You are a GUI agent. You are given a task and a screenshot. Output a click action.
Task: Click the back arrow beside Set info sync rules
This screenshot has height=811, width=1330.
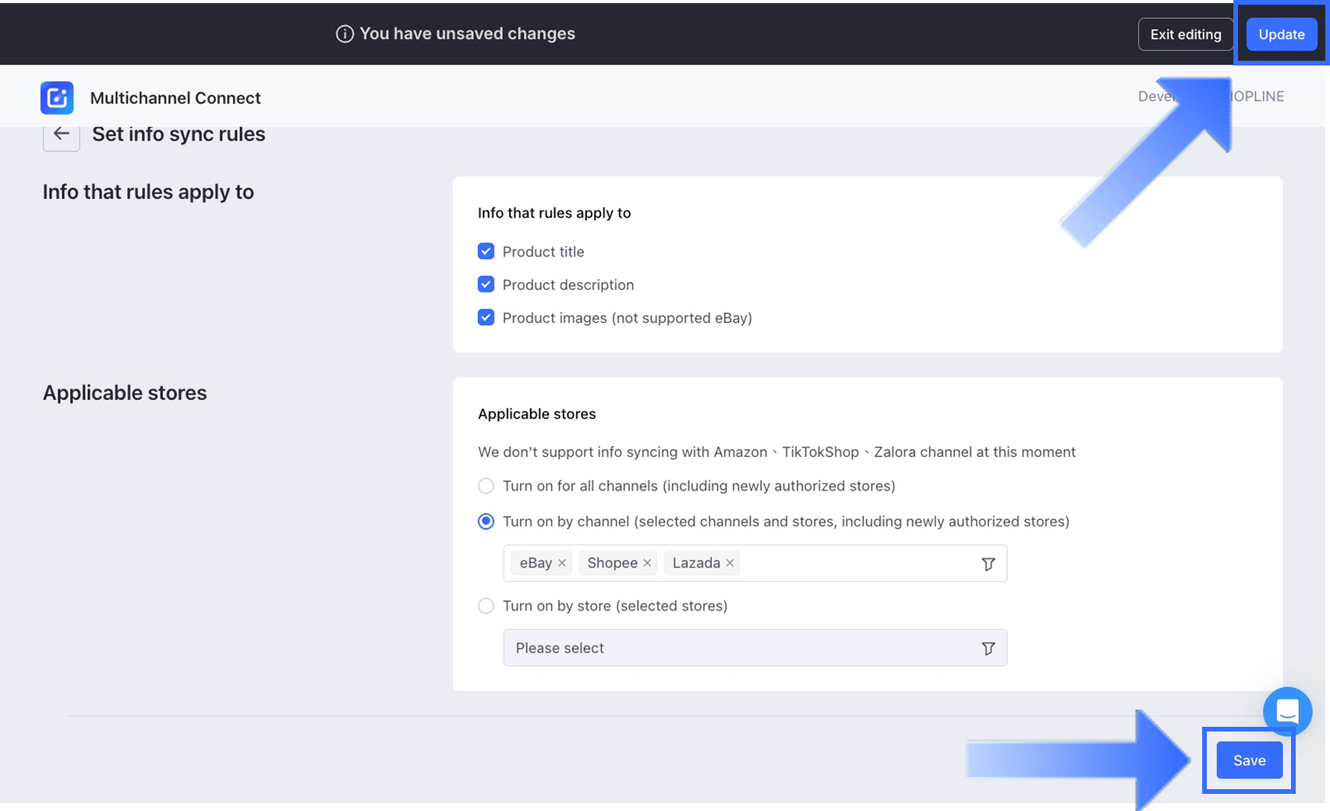tap(62, 134)
